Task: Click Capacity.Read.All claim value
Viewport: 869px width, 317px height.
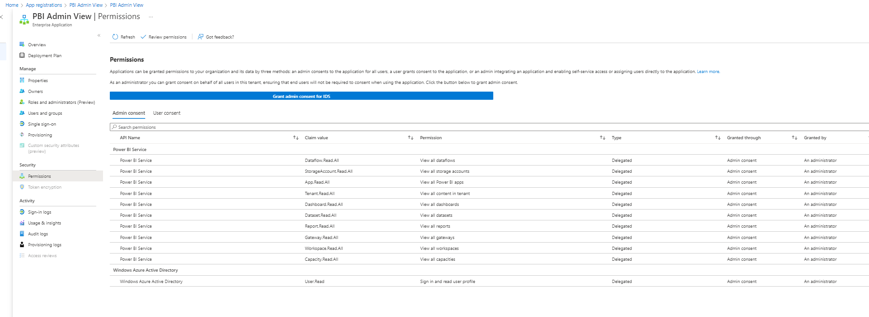Action: [x=321, y=259]
